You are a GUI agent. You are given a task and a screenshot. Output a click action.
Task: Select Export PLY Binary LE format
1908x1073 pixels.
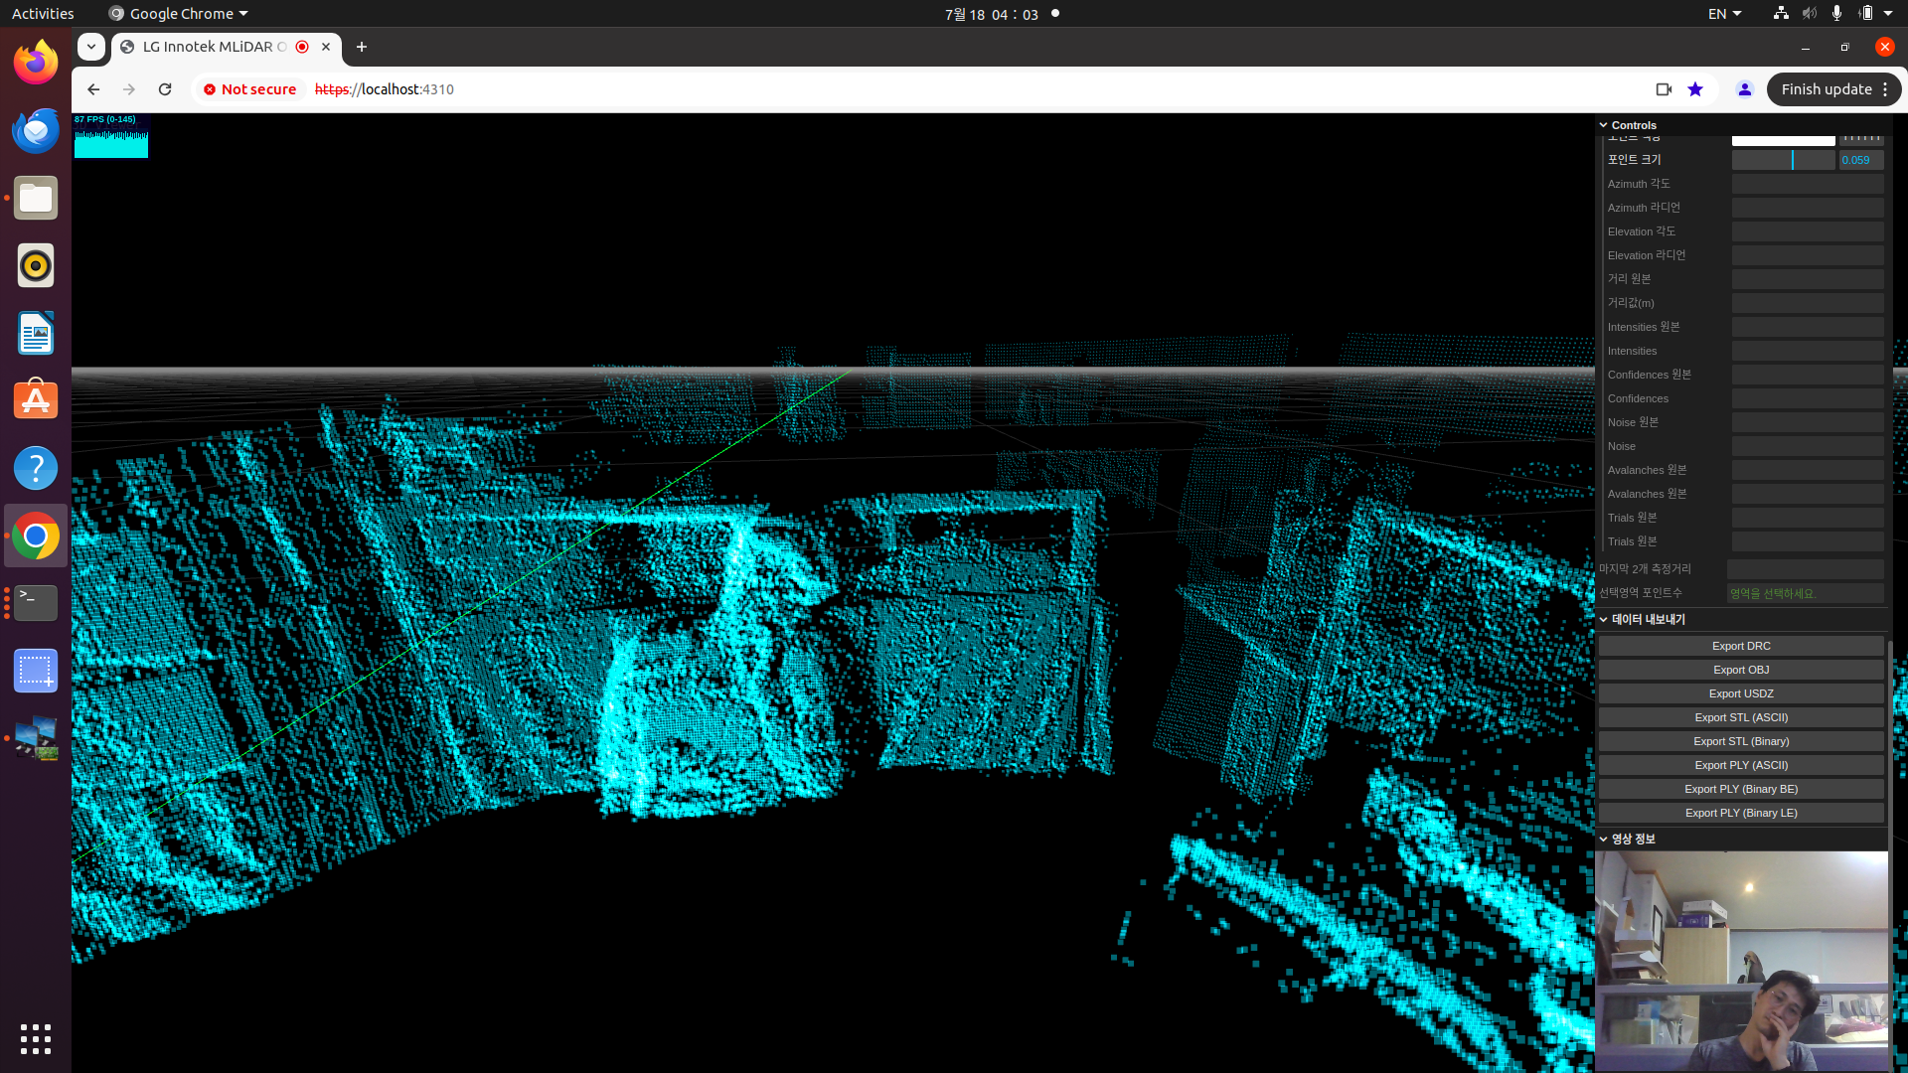(1740, 813)
